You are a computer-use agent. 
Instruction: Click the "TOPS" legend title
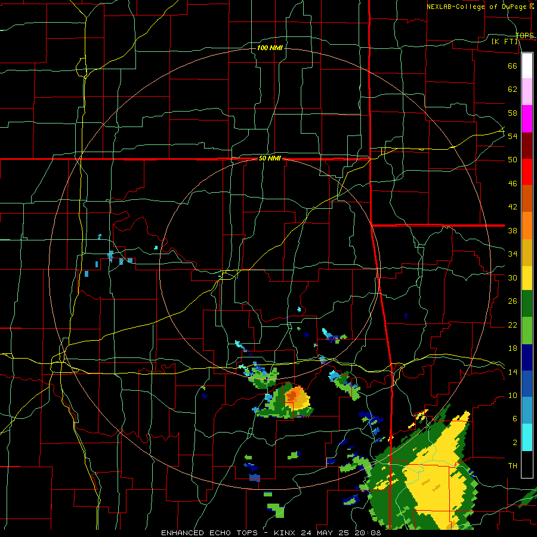(x=524, y=35)
